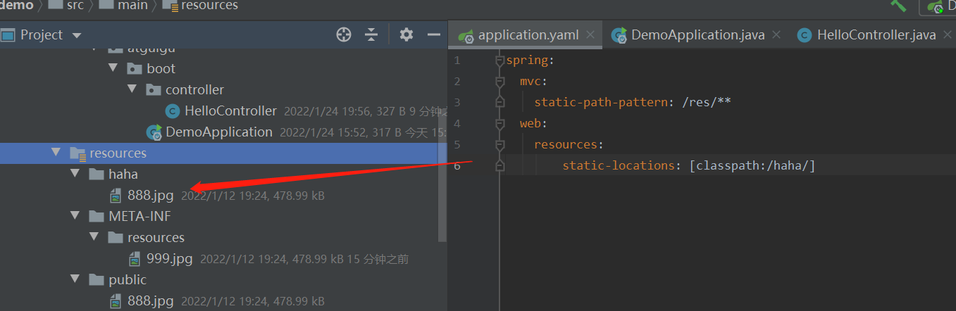The image size is (956, 311).
Task: Click the /res/** value in editor
Action: click(x=706, y=102)
